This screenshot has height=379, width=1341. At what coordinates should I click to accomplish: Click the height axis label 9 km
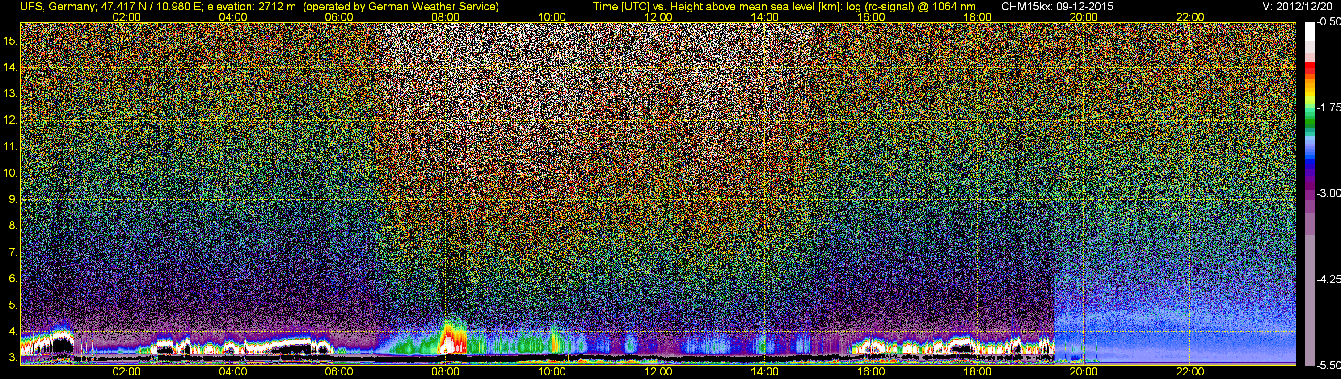(13, 199)
